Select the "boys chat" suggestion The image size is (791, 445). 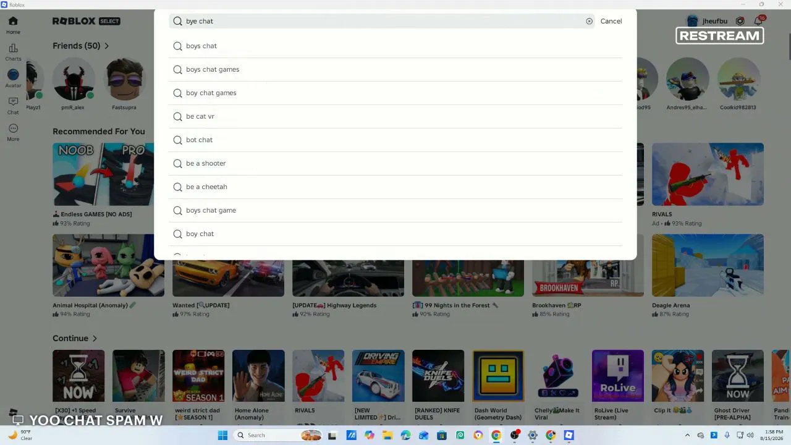395,46
